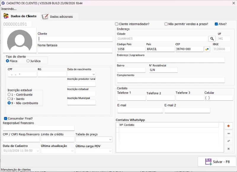Check Não permitir vendas a prazo
237x172 pixels.
pos(166,24)
